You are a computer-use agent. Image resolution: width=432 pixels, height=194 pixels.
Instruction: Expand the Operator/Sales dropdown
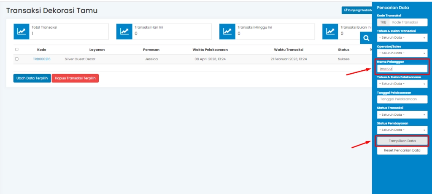click(402, 53)
